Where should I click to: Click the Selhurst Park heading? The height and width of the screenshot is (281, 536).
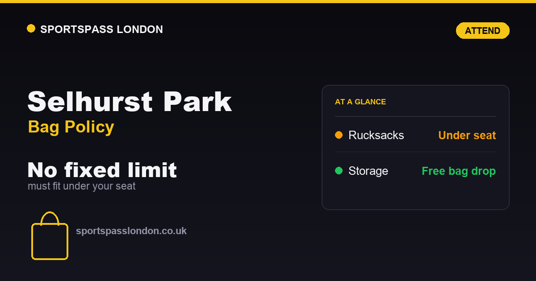(130, 102)
